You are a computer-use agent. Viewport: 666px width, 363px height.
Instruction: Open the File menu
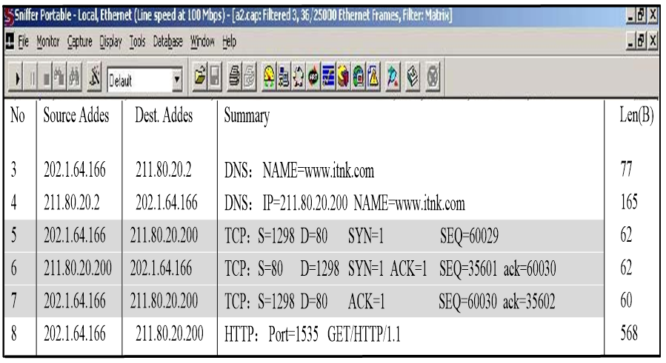(24, 41)
